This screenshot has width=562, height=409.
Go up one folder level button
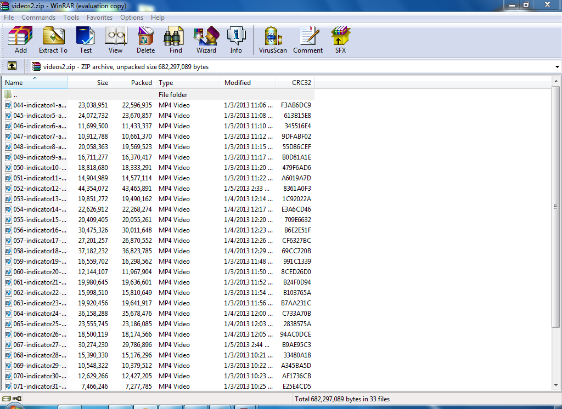[12, 66]
